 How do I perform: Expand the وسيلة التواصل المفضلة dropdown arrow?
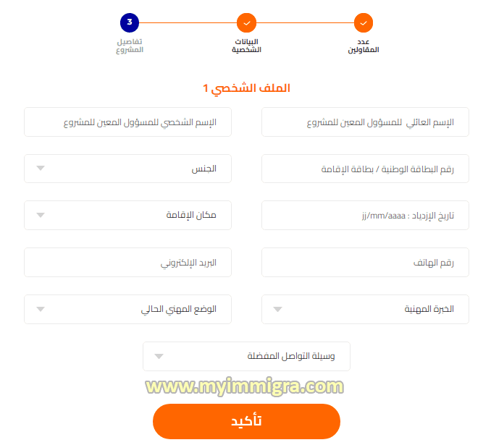tap(159, 356)
